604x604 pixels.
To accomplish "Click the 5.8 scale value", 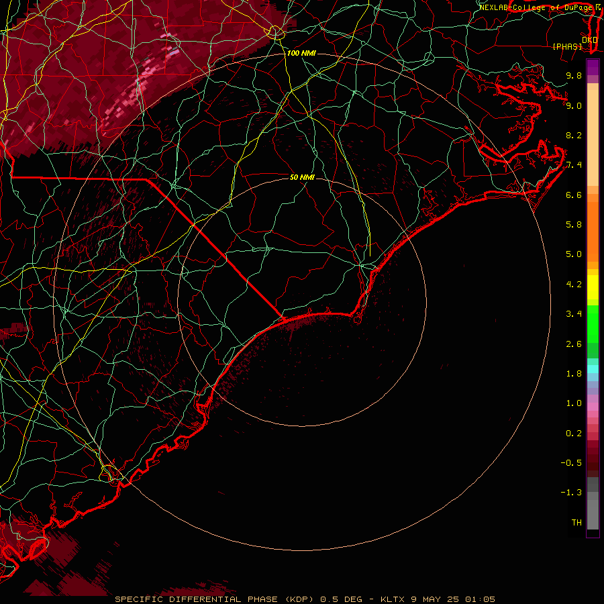I will coord(574,224).
